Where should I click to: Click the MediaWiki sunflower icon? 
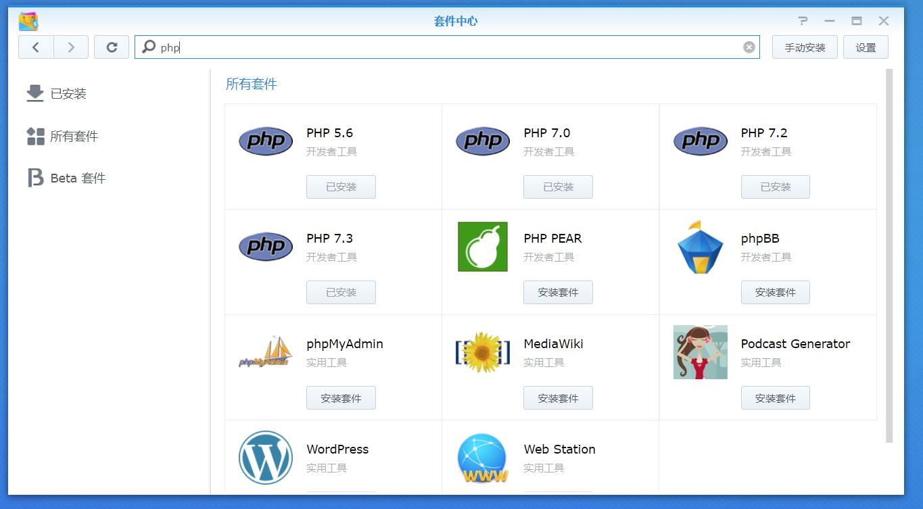(482, 352)
